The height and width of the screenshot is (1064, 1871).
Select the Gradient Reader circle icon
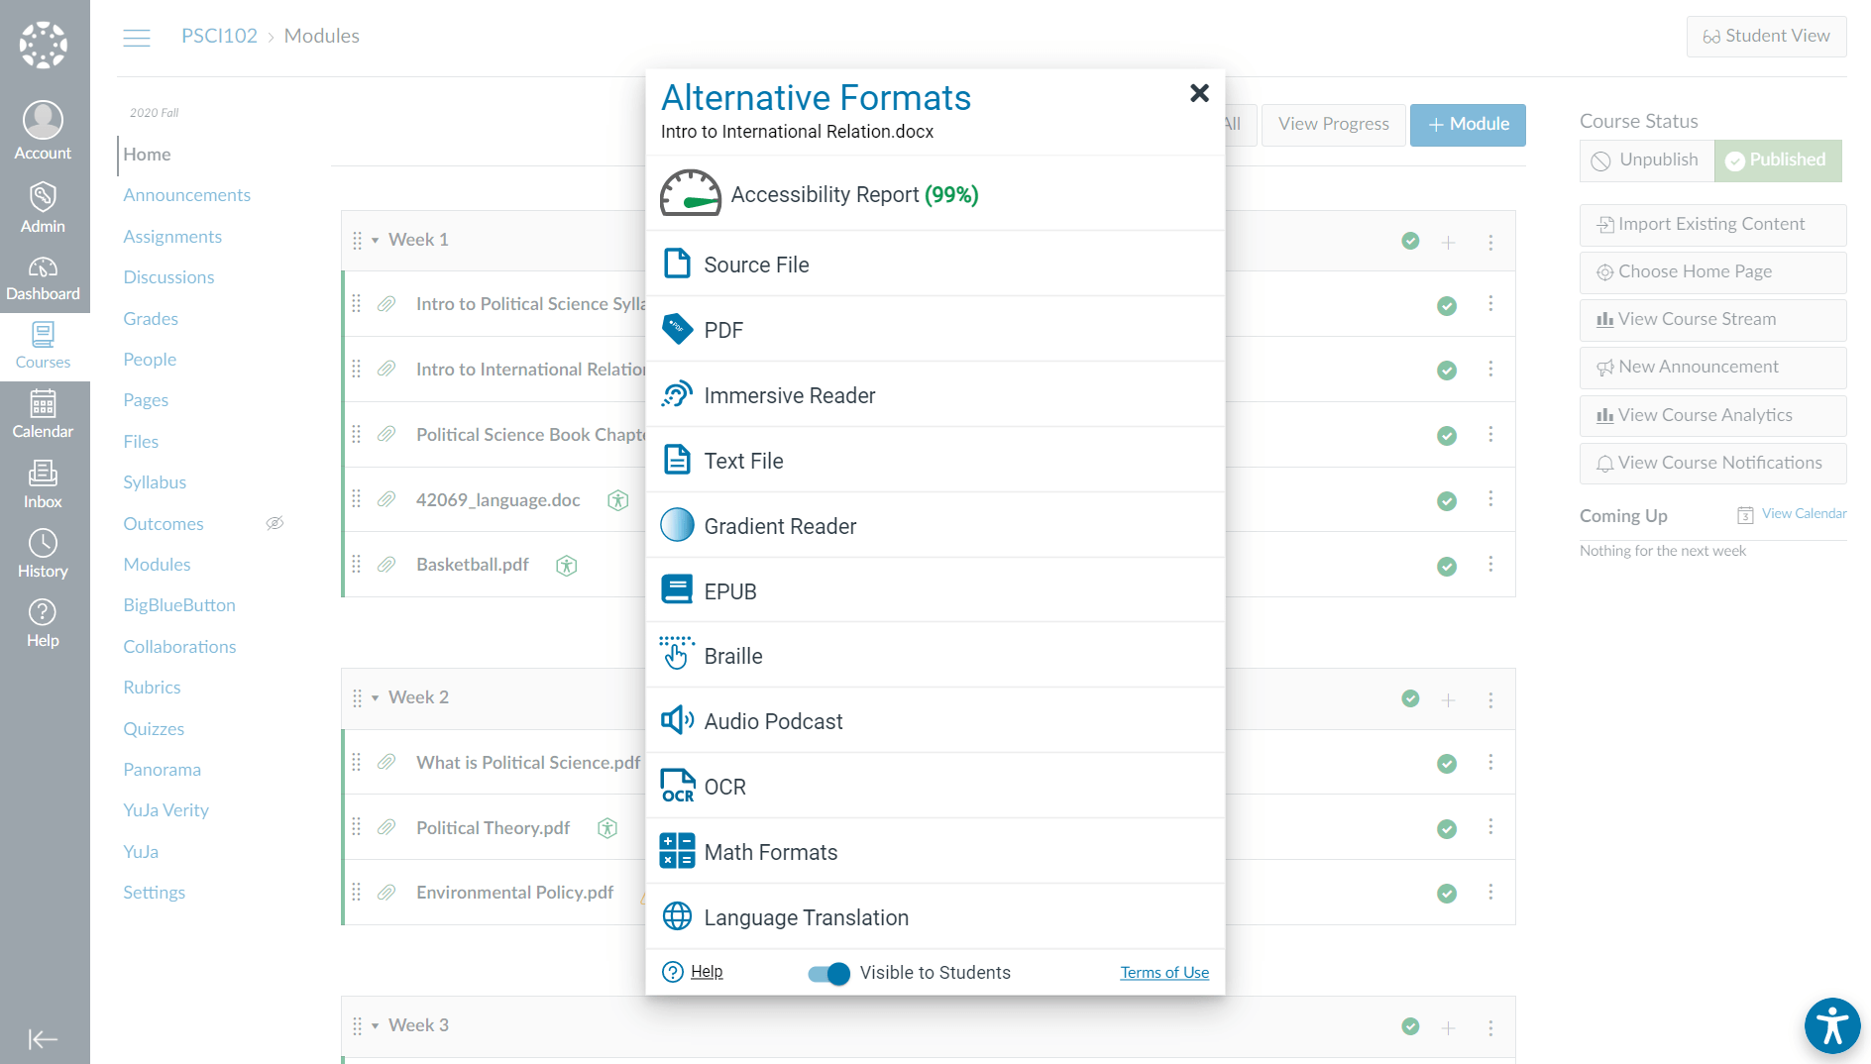(677, 525)
